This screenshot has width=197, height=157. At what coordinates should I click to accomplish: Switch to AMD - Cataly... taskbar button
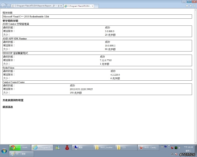coord(148,147)
